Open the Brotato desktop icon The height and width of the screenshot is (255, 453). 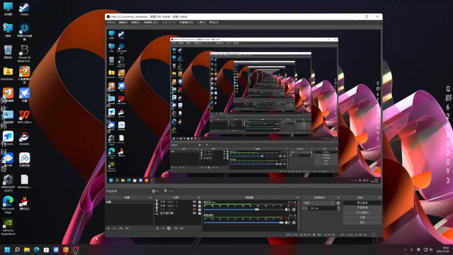coord(24,139)
